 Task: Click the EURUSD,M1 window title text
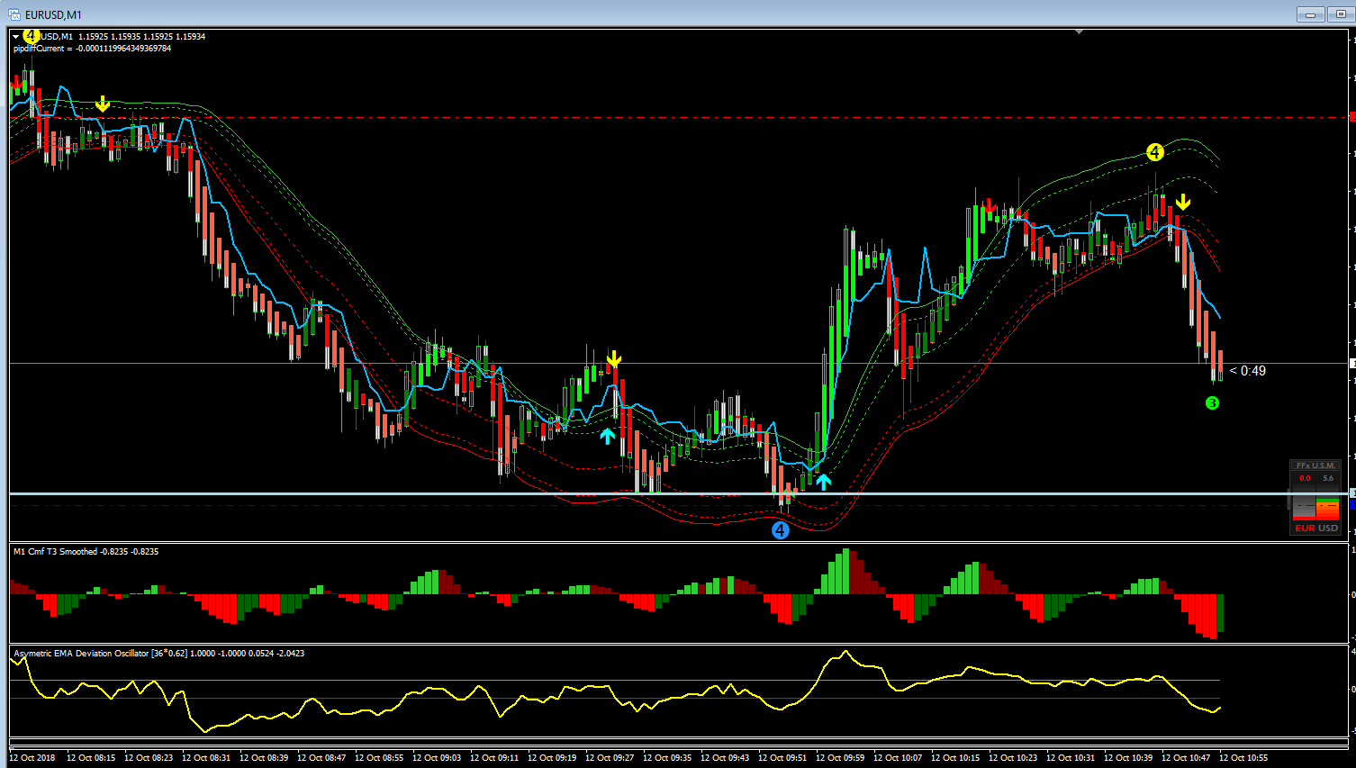(53, 14)
